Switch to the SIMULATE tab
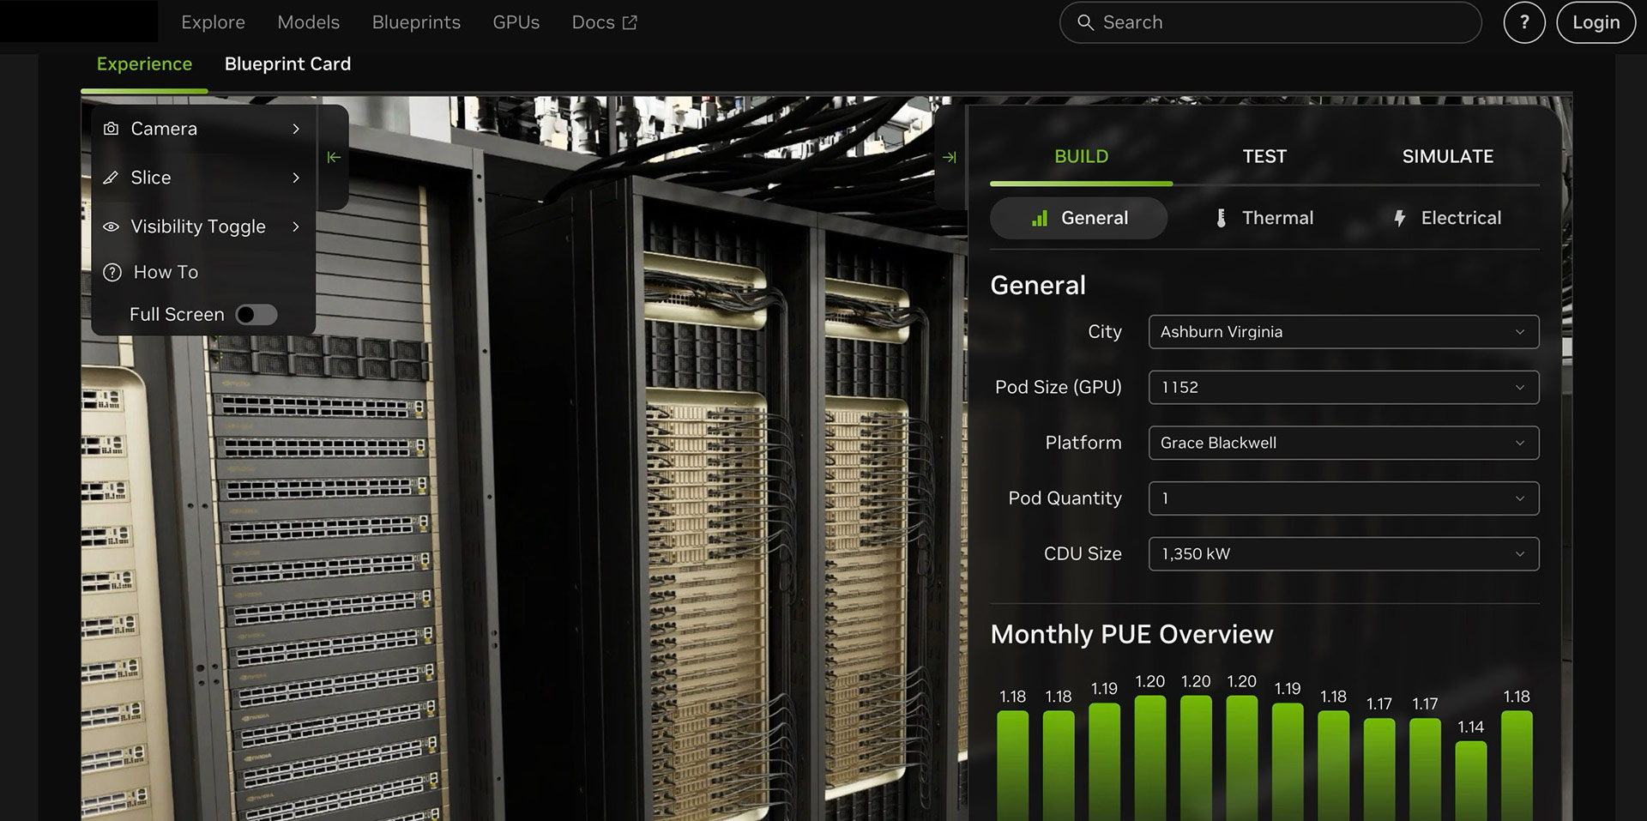Image resolution: width=1647 pixels, height=821 pixels. (1447, 156)
